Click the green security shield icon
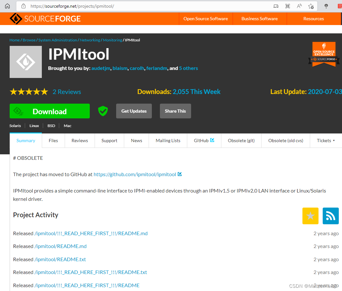 103,111
